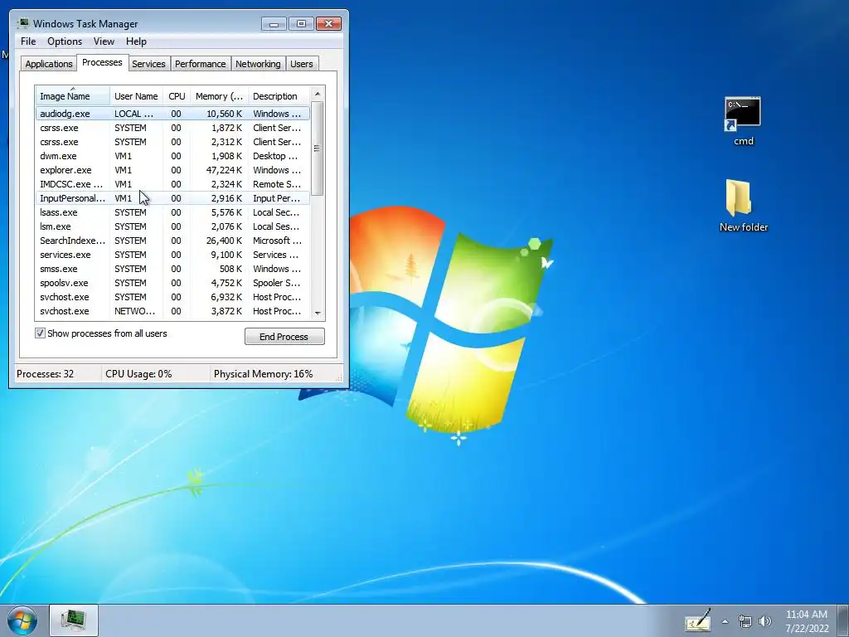
Task: Select the spoolsv.exe process
Action: tap(172, 282)
